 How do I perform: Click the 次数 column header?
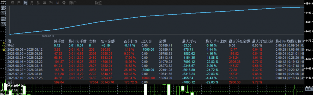[93, 42]
